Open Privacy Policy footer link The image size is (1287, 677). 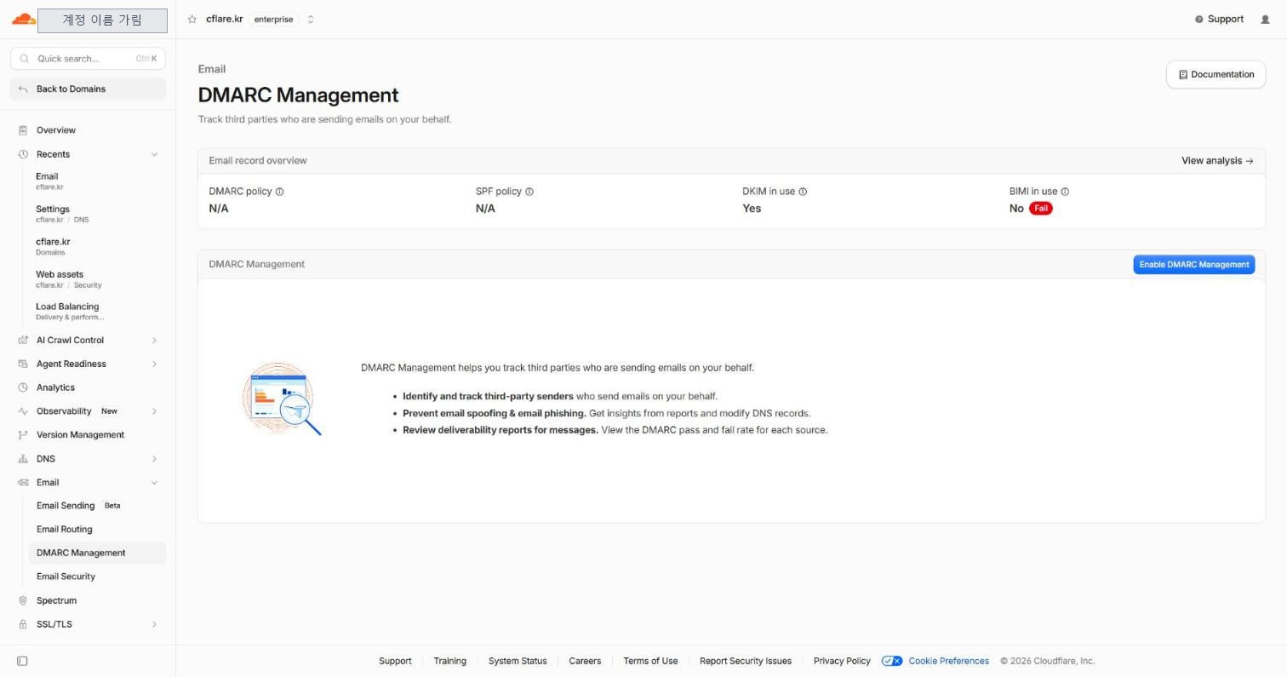click(842, 661)
